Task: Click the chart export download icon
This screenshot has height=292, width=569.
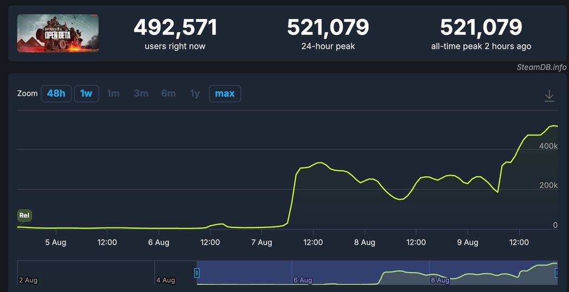Action: [x=549, y=96]
